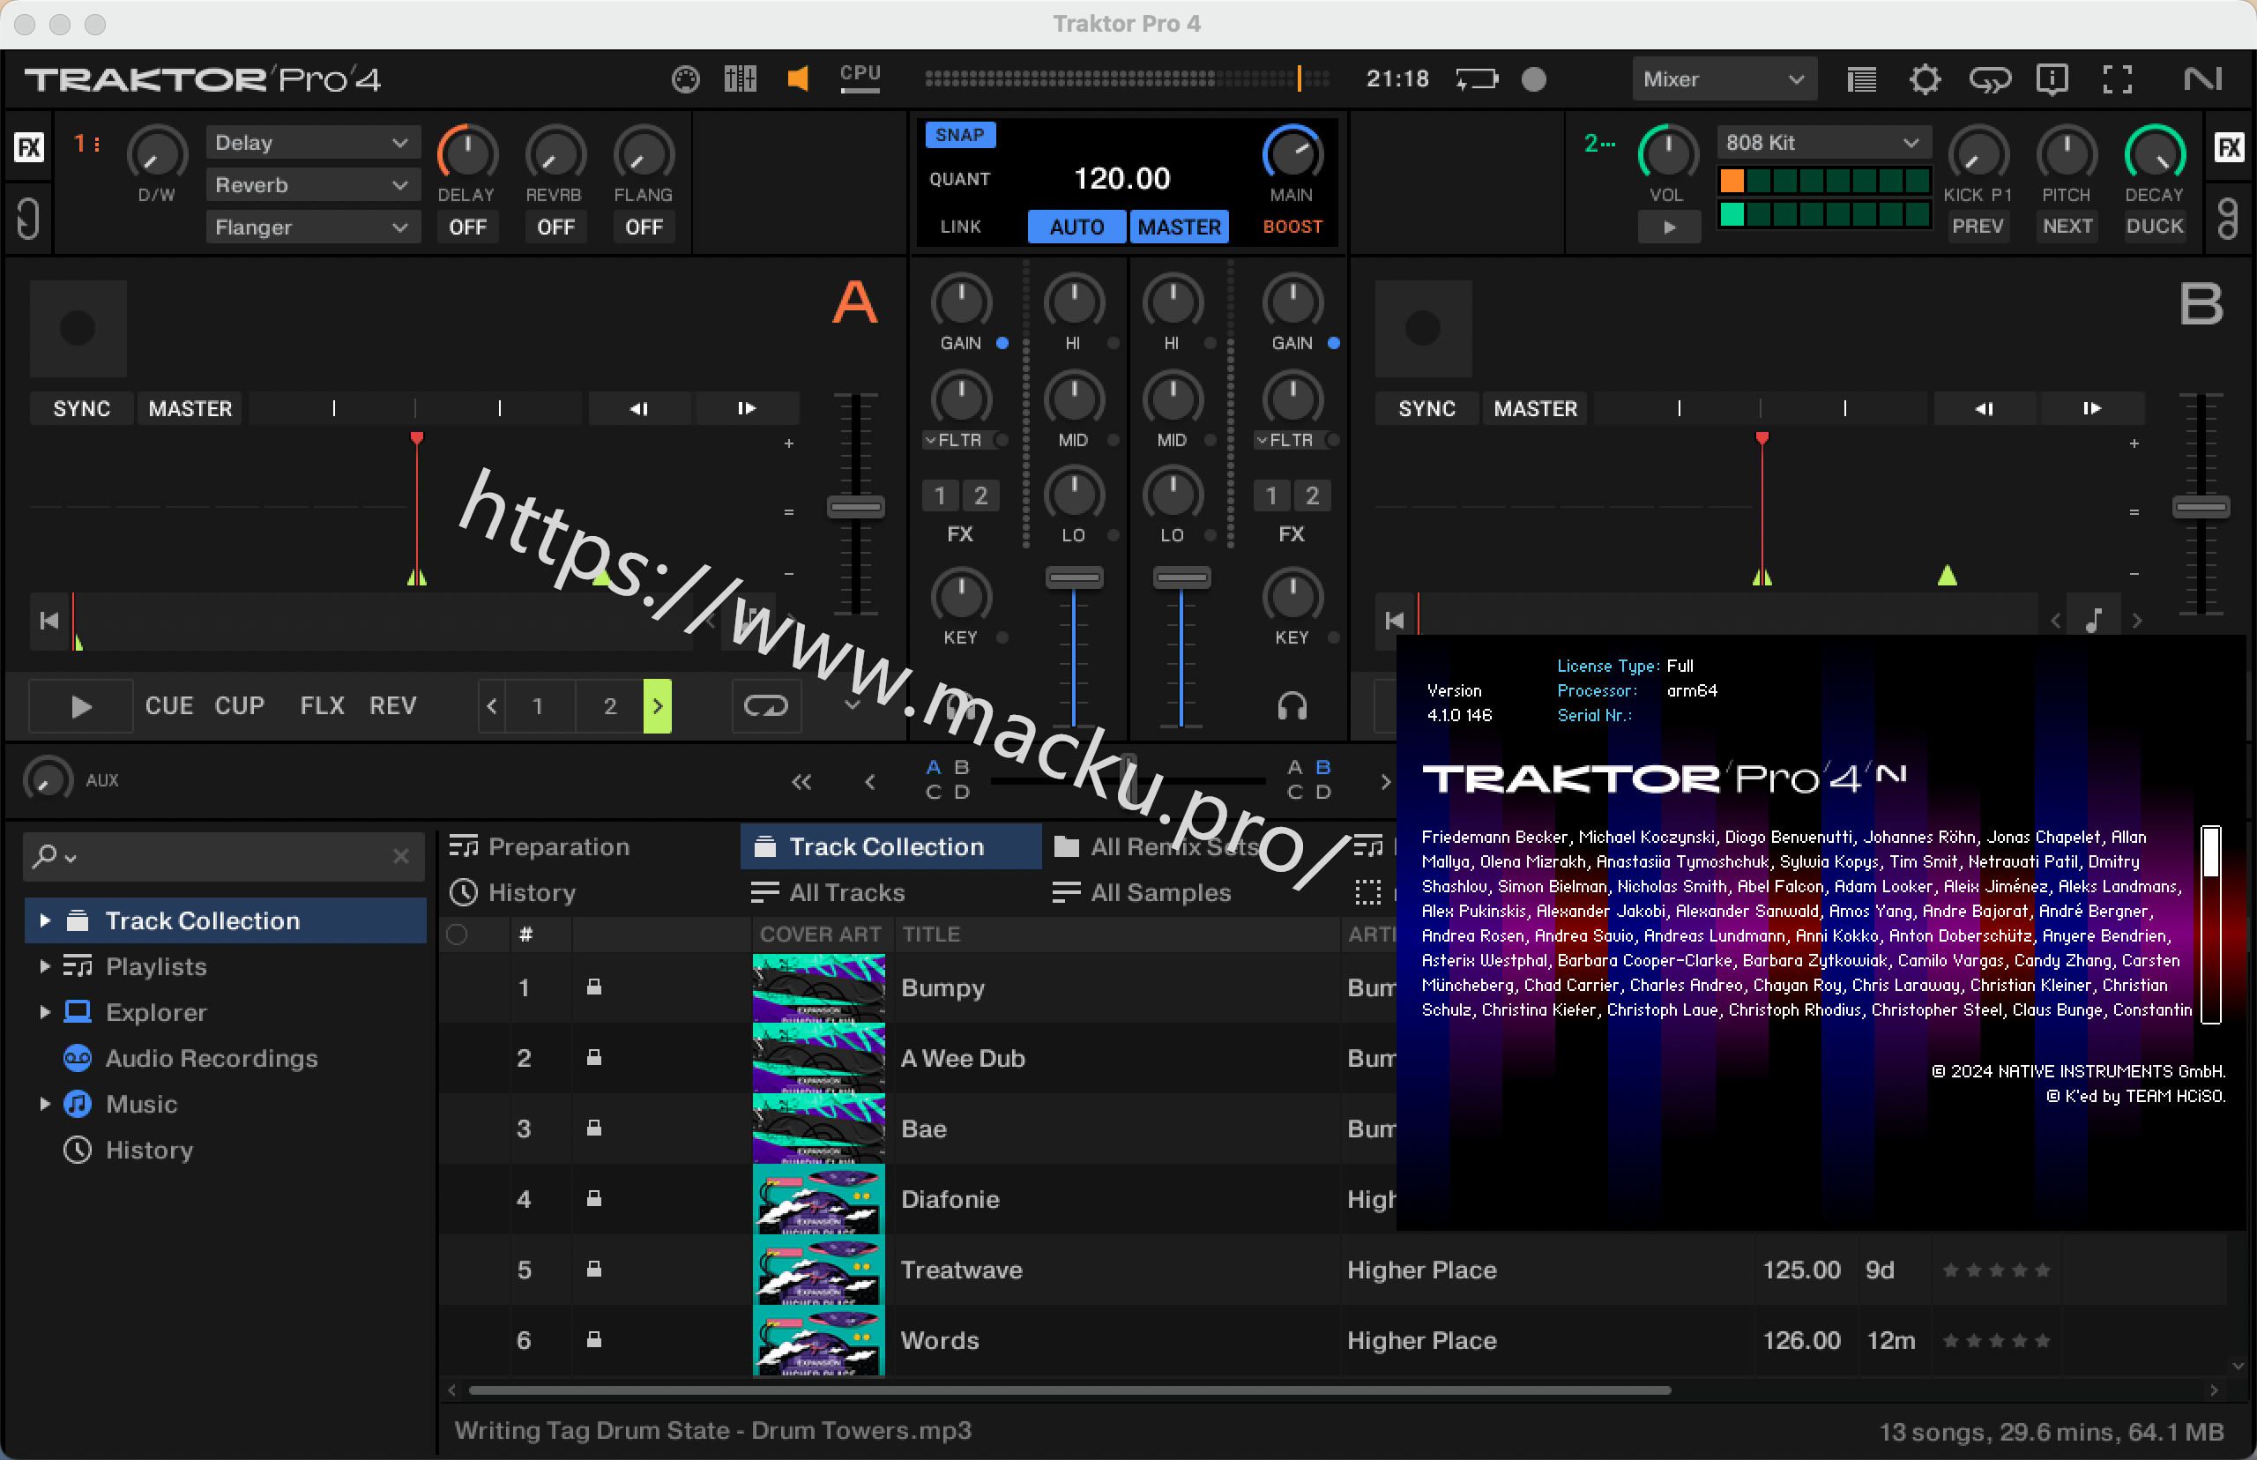This screenshot has height=1460, width=2257.
Task: Click Deck B tempo bend right arrow
Action: coord(2092,408)
